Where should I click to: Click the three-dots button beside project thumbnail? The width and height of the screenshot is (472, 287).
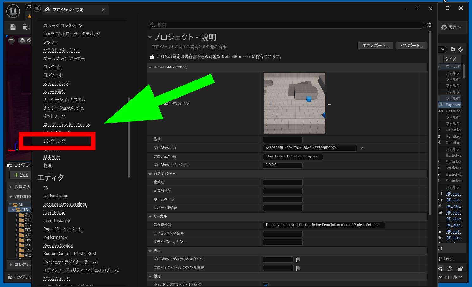[329, 104]
